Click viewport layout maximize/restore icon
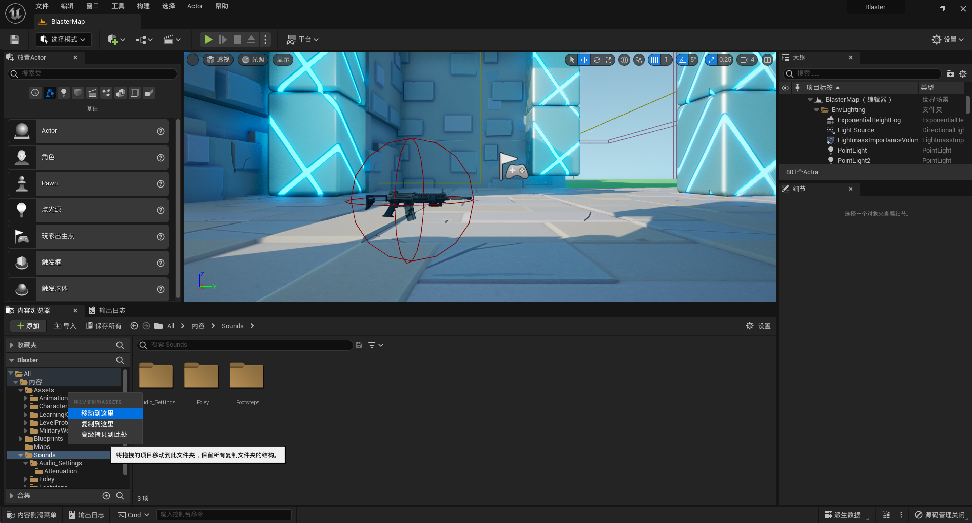This screenshot has height=523, width=972. tap(768, 60)
